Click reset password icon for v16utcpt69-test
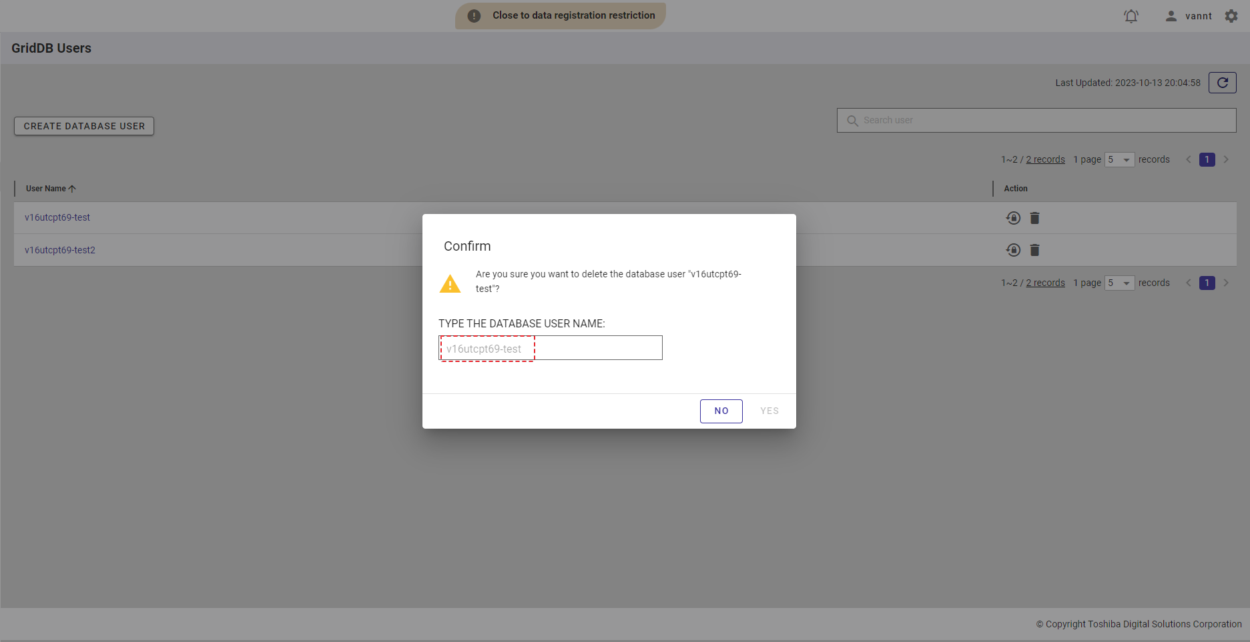This screenshot has width=1250, height=642. click(x=1013, y=218)
